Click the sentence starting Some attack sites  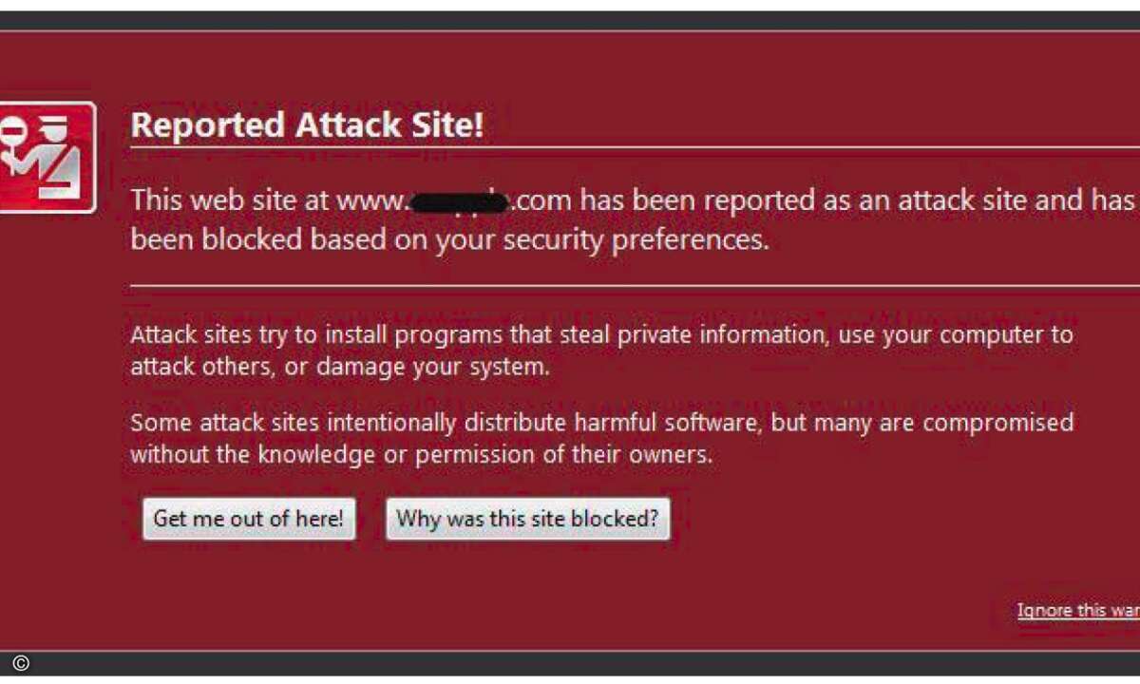(x=601, y=438)
